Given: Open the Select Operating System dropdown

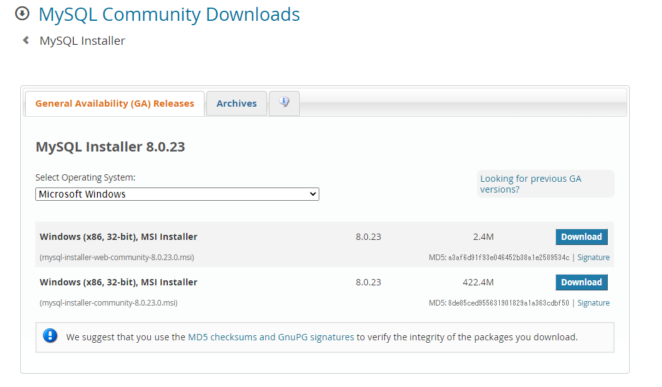Looking at the screenshot, I should click(177, 194).
